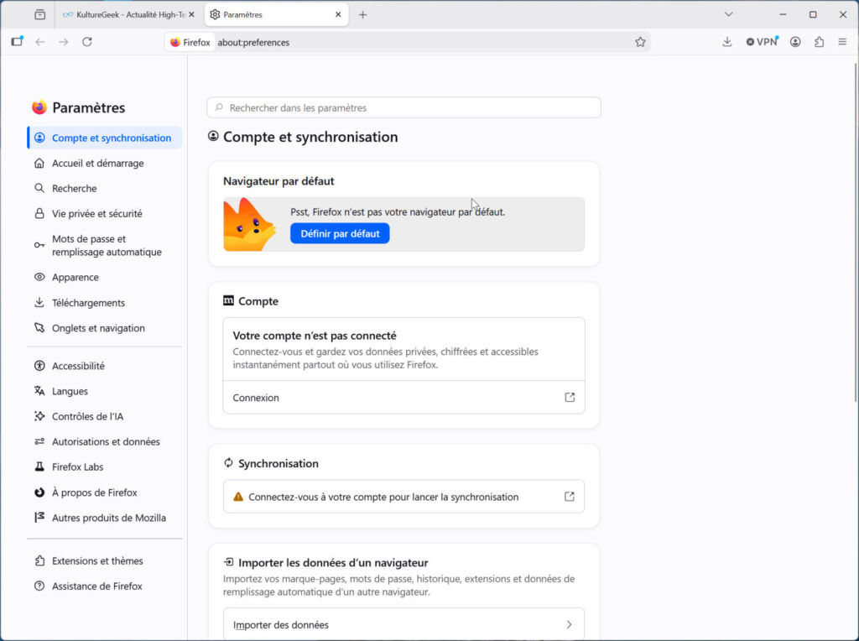This screenshot has width=859, height=641.
Task: Click the Mozilla icon beside Compte heading
Action: [x=228, y=300]
